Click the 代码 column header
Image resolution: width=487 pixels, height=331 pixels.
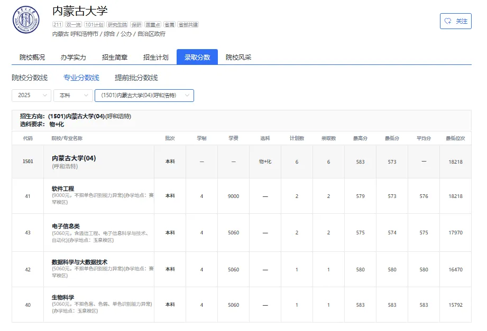[27, 138]
